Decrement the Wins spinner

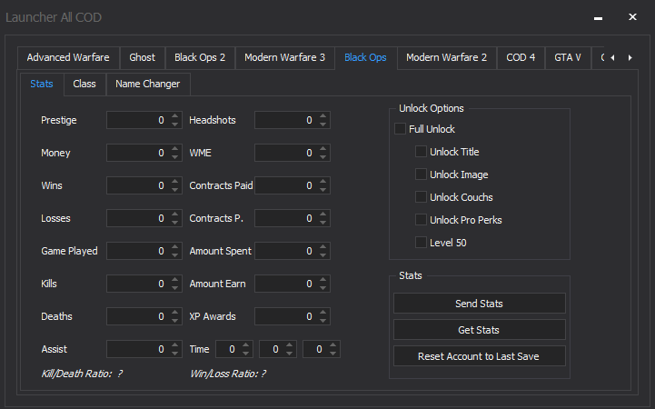(x=175, y=190)
